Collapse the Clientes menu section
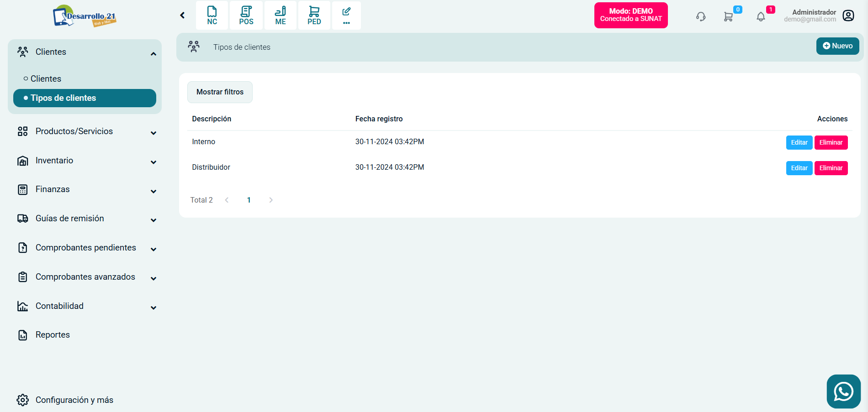The height and width of the screenshot is (412, 868). pos(153,54)
